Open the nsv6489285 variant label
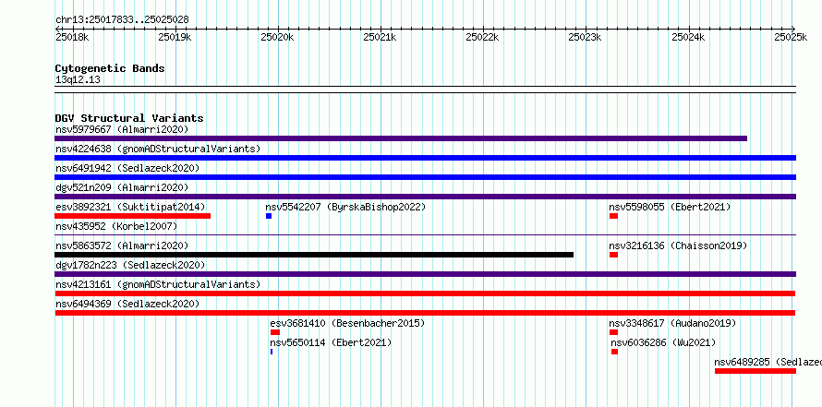The image size is (822, 407). pyautogui.click(x=768, y=362)
